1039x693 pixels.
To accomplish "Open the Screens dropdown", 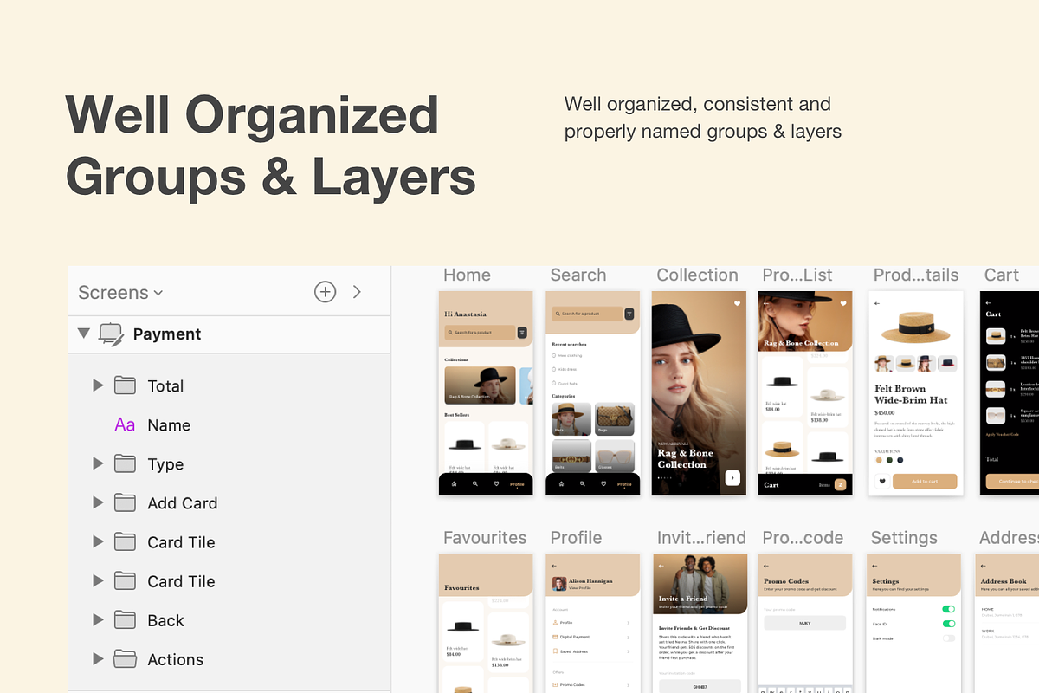I will [120, 293].
